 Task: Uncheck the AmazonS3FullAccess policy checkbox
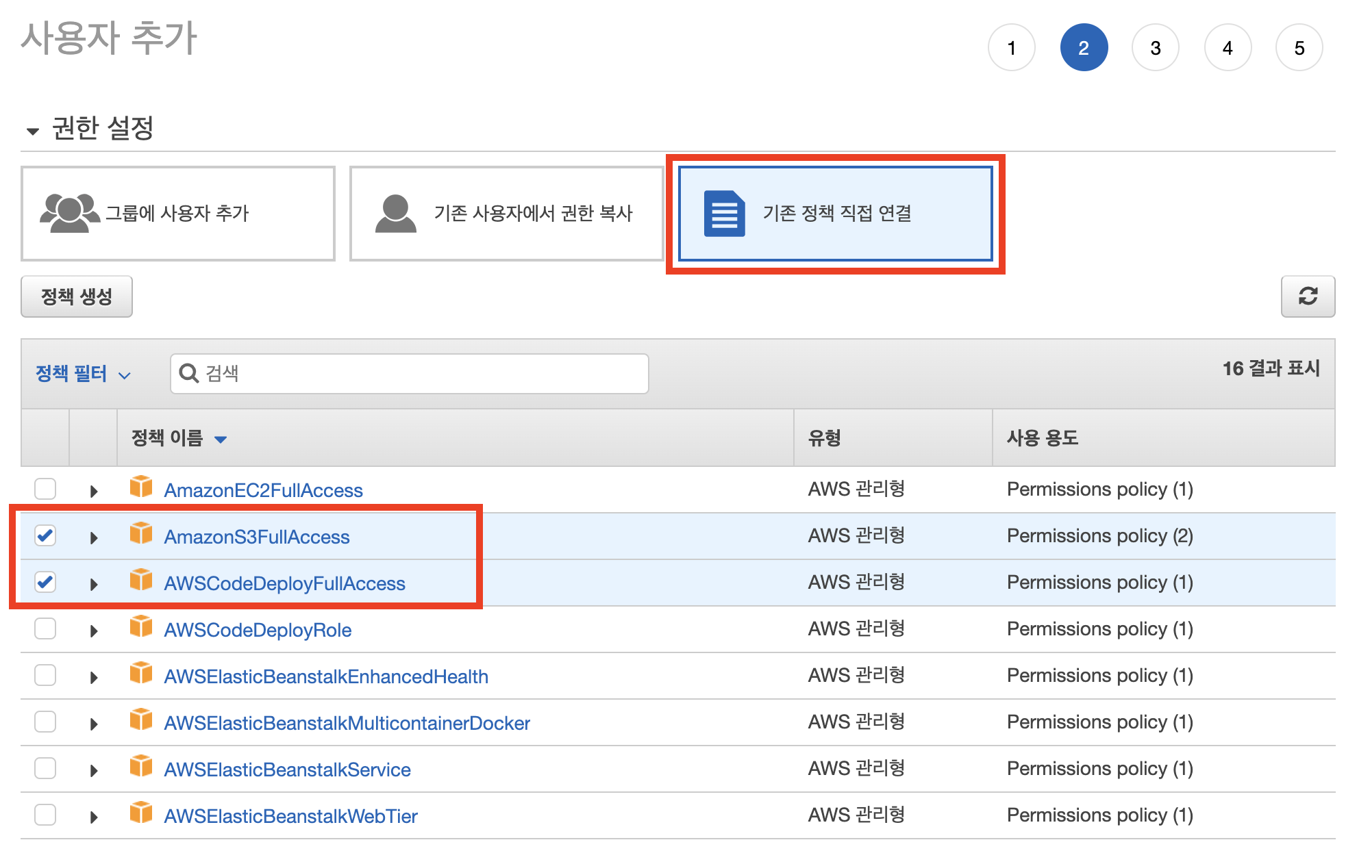tap(45, 535)
